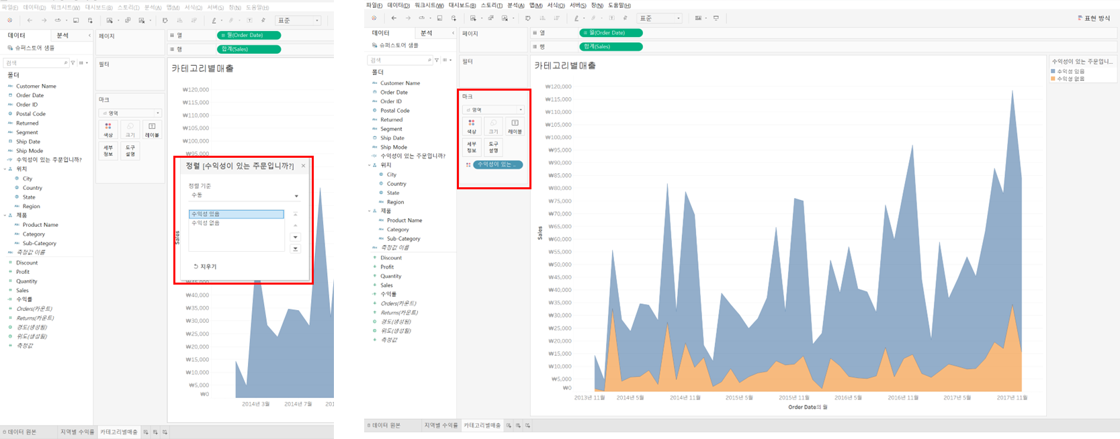The width and height of the screenshot is (1120, 439).
Task: Move item to bottom in sort dialog
Action: click(295, 248)
